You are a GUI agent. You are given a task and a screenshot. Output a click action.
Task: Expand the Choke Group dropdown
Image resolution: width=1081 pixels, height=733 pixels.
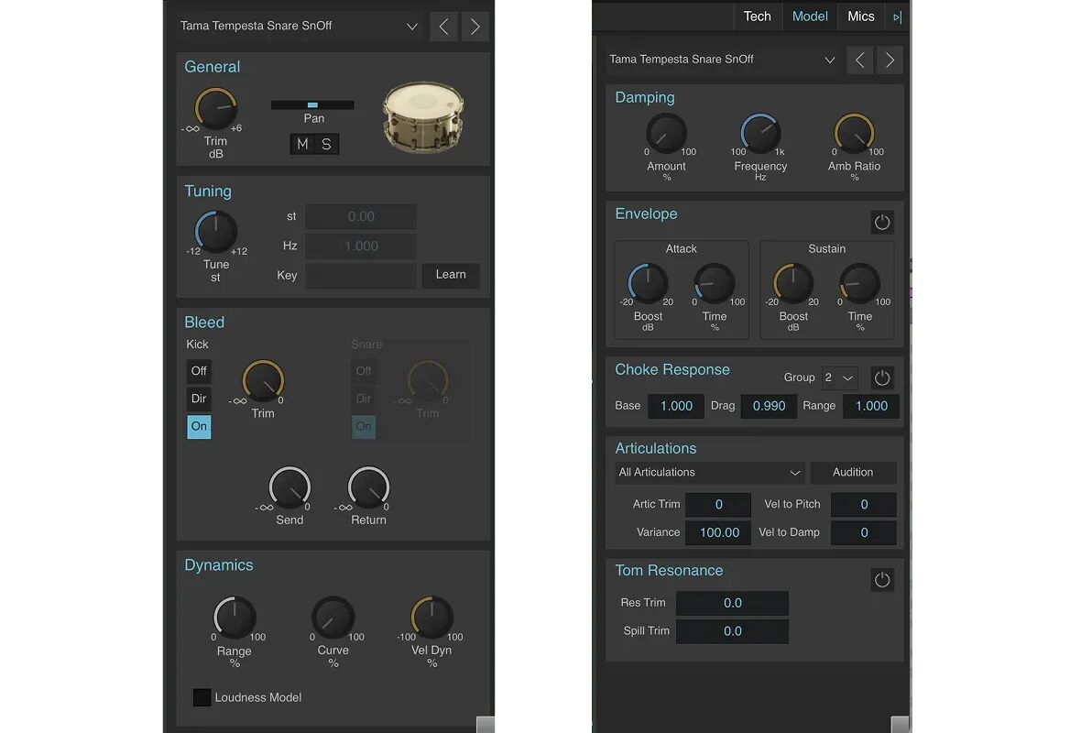pyautogui.click(x=839, y=377)
